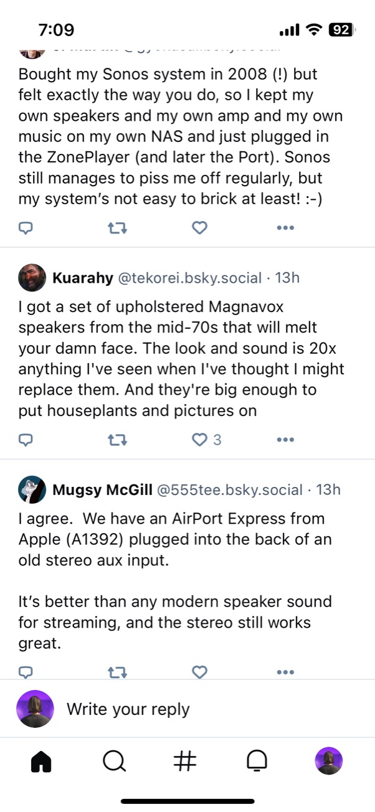Open more options on Kuarahy's post
The height and width of the screenshot is (812, 375).
285,440
